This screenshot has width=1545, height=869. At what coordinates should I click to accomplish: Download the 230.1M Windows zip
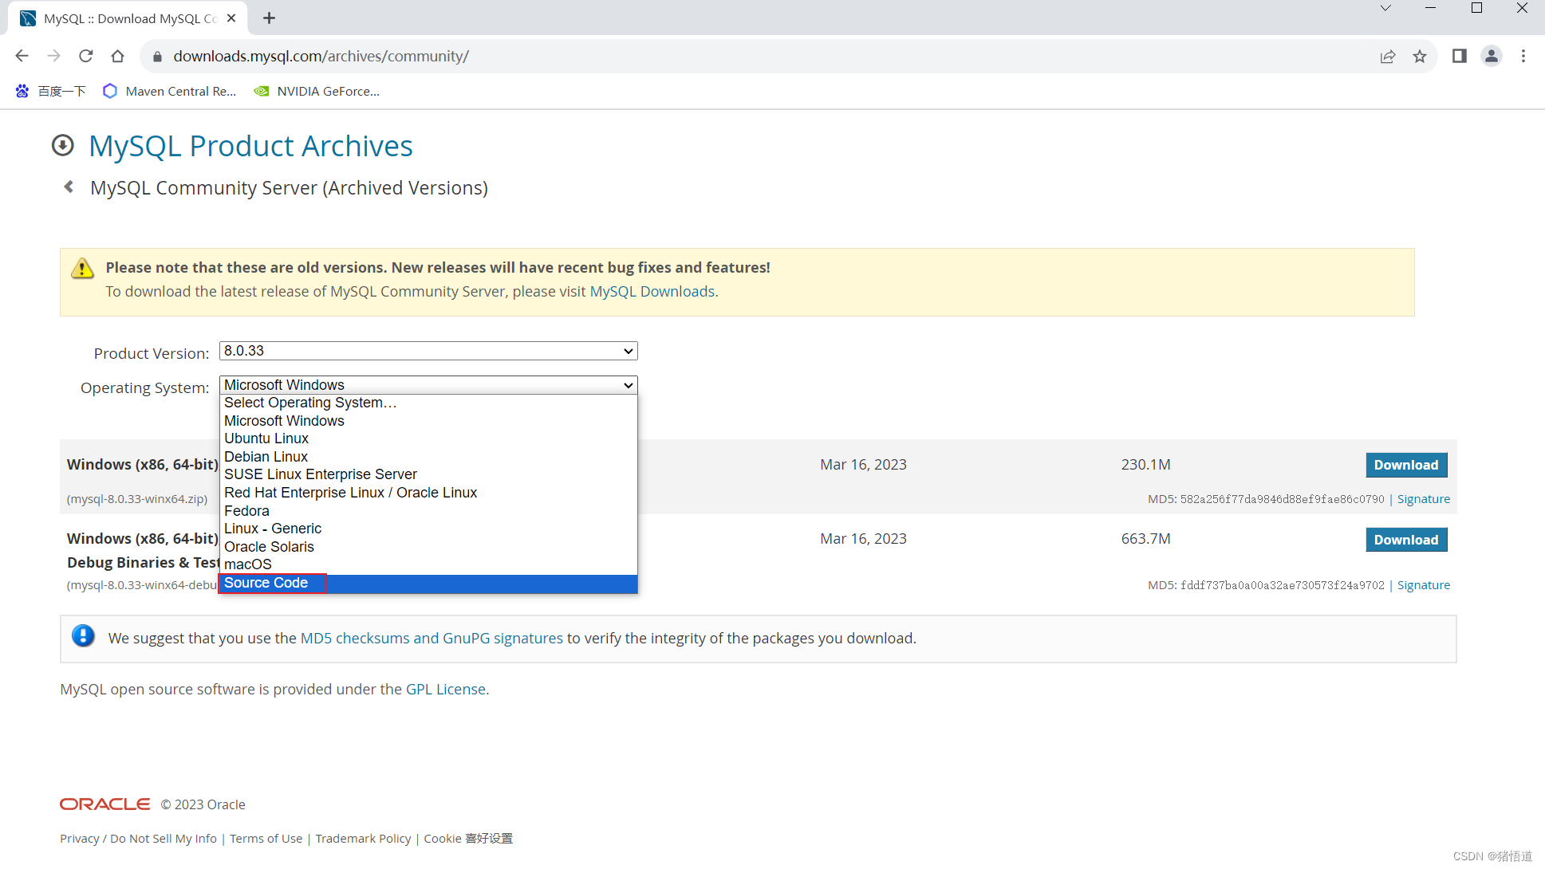coord(1406,465)
